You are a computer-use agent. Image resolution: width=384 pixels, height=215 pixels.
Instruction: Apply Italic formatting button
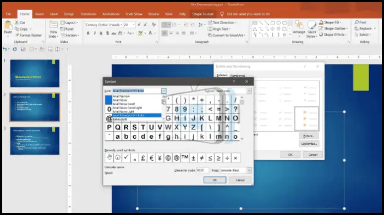coord(95,33)
